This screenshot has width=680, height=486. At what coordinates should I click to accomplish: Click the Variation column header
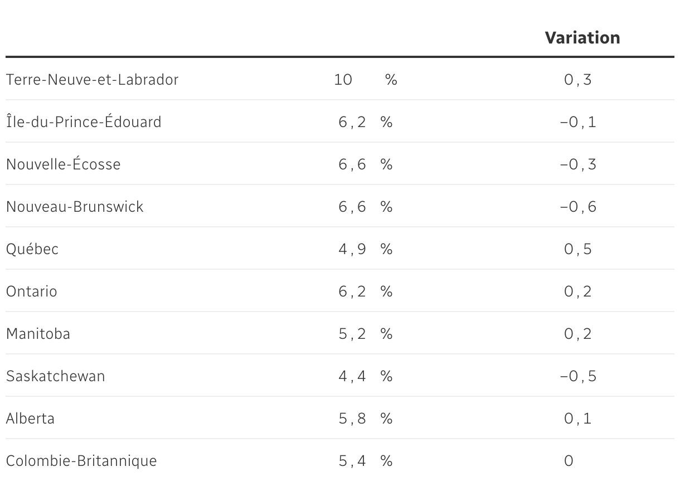click(582, 38)
